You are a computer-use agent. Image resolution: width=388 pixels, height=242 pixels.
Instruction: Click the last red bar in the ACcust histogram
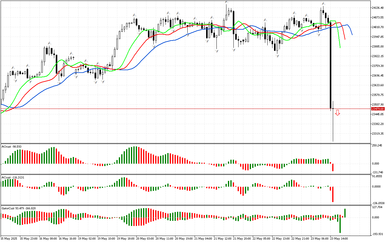pos(333,194)
